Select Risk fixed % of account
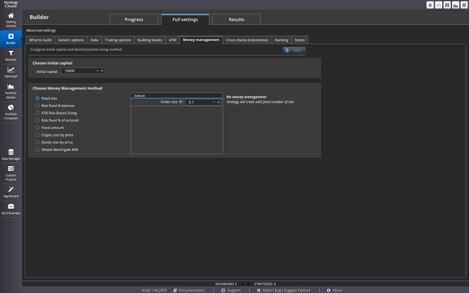This screenshot has width=469, height=293. tap(38, 120)
